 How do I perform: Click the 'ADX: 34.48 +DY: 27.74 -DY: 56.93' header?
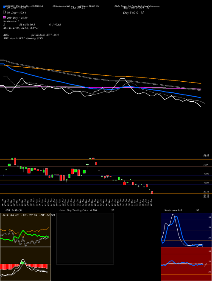point(28,215)
